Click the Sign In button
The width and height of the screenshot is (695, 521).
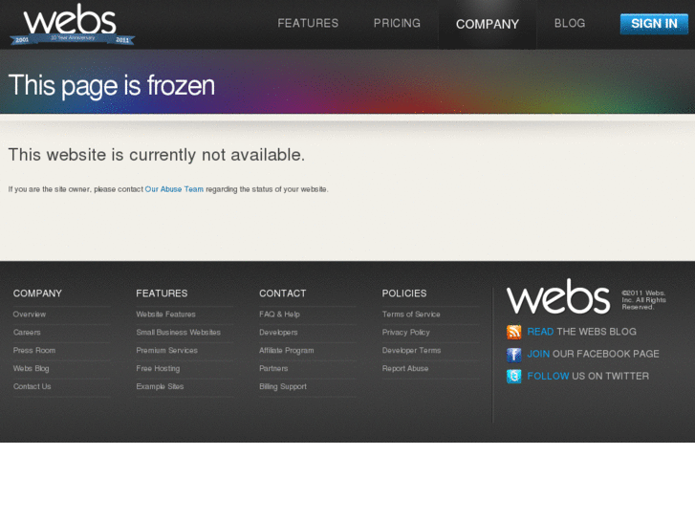[x=654, y=24]
